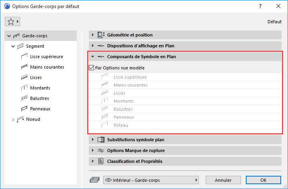The width and height of the screenshot is (288, 189).
Task: Click the Favorites star icon
Action: (x=11, y=22)
